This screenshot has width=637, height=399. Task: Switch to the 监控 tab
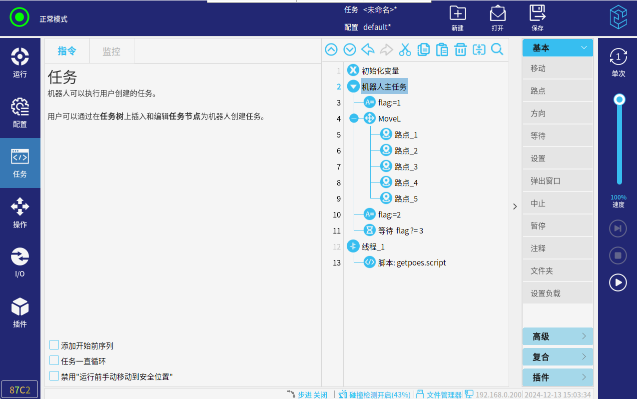tap(111, 51)
